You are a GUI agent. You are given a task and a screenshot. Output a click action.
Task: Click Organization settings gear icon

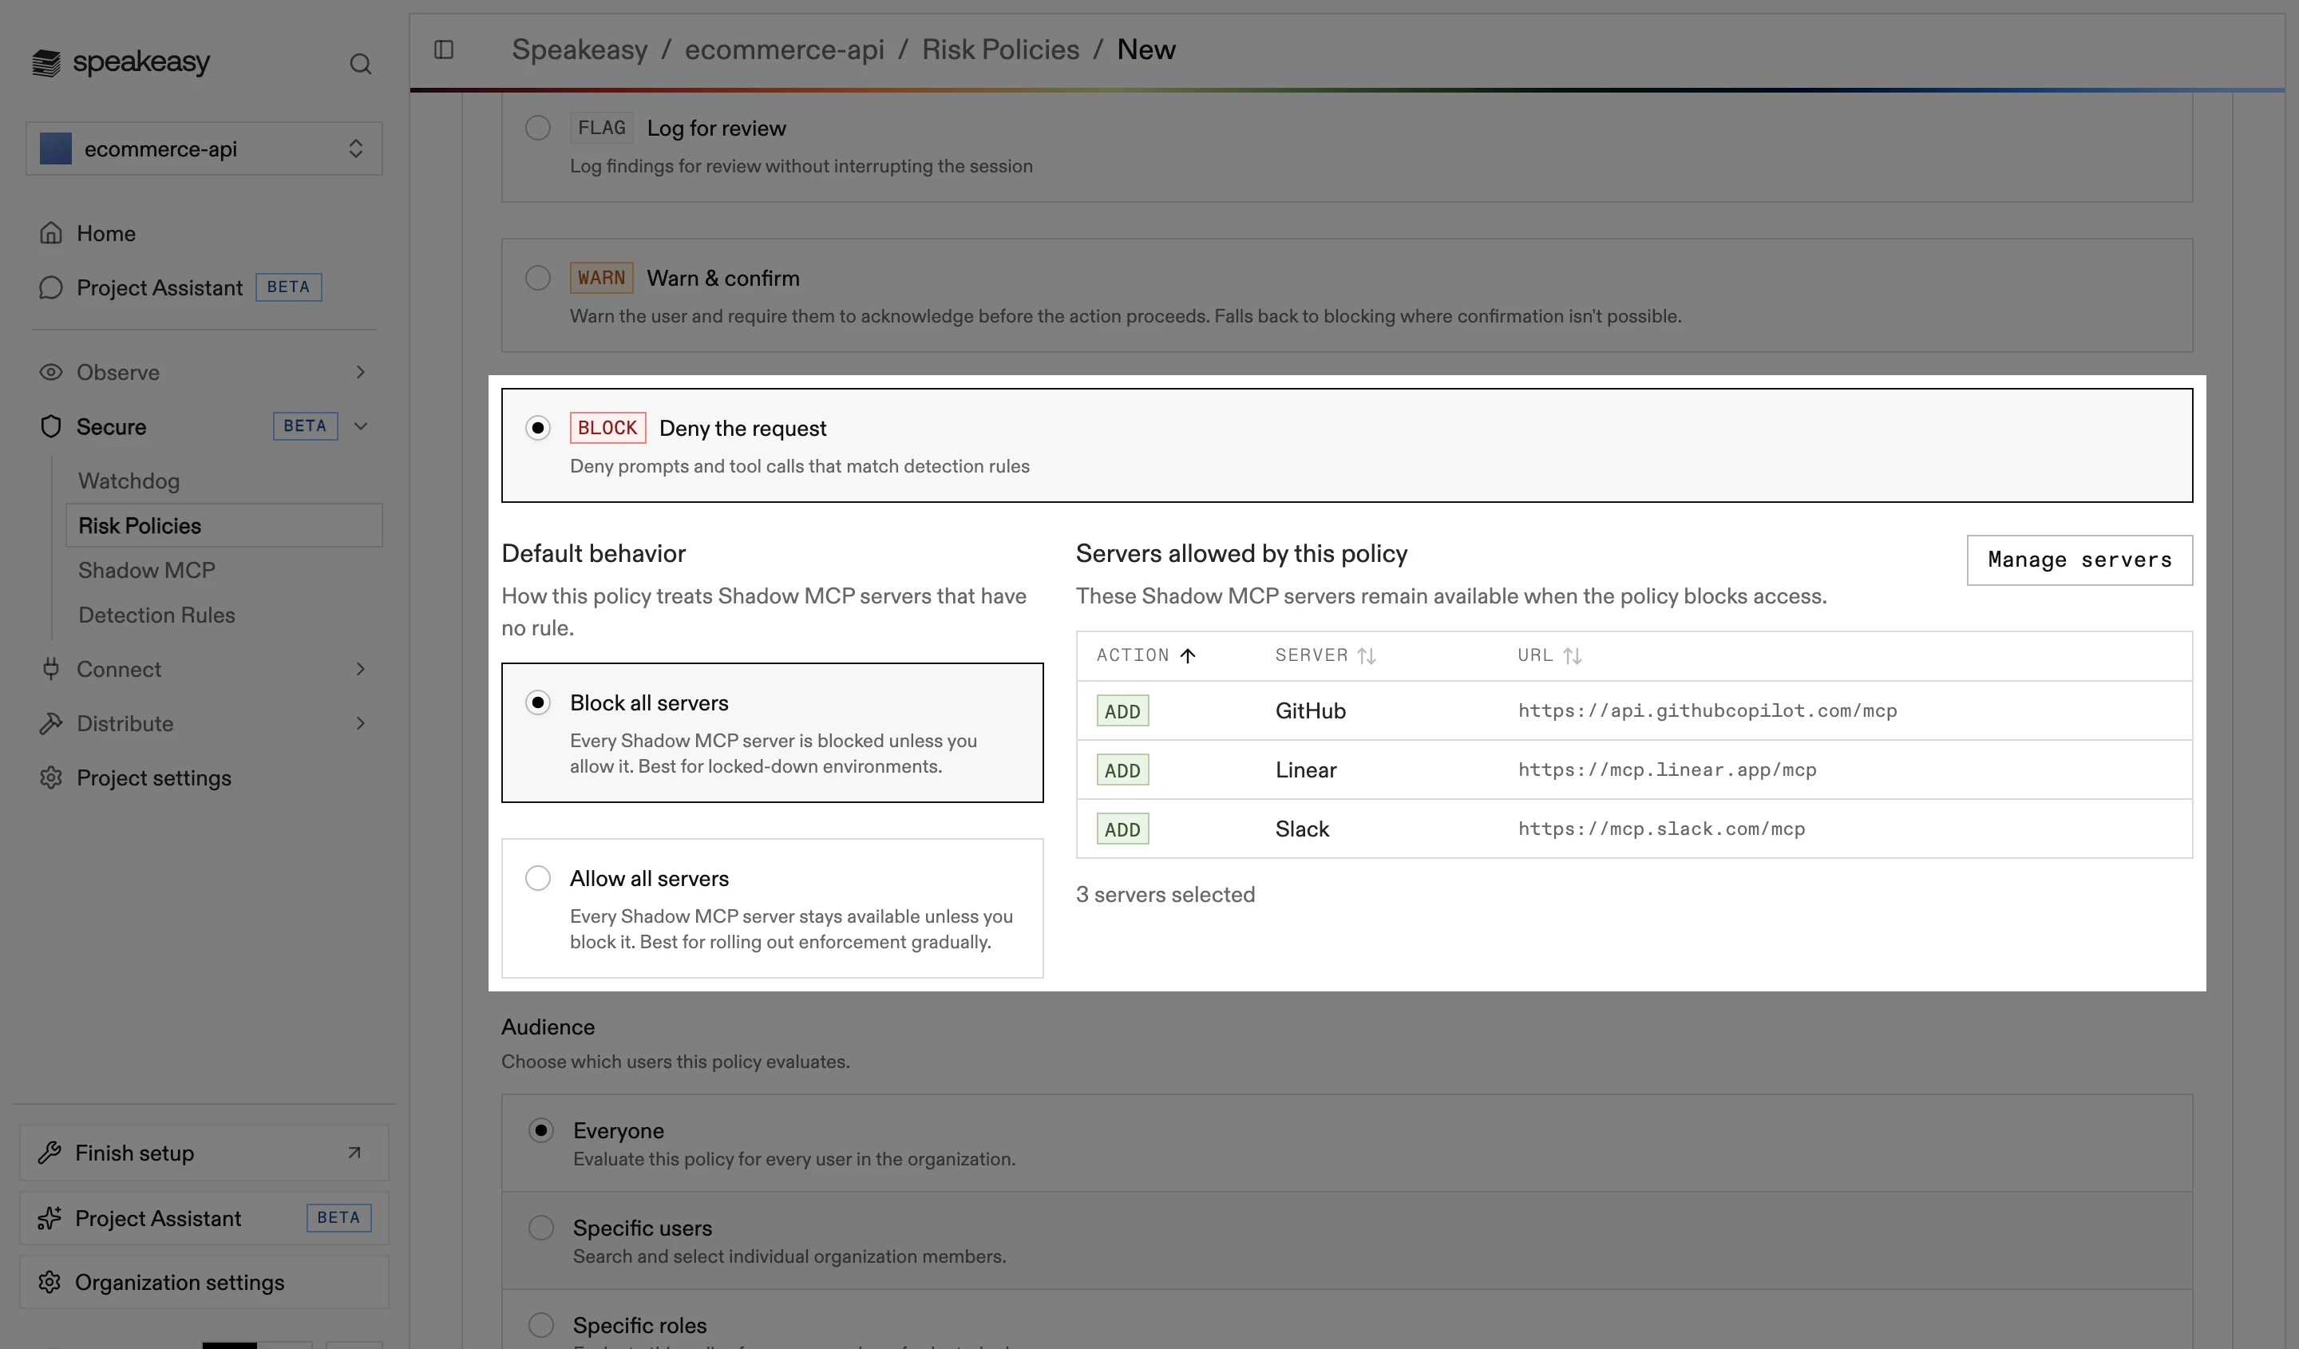49,1283
